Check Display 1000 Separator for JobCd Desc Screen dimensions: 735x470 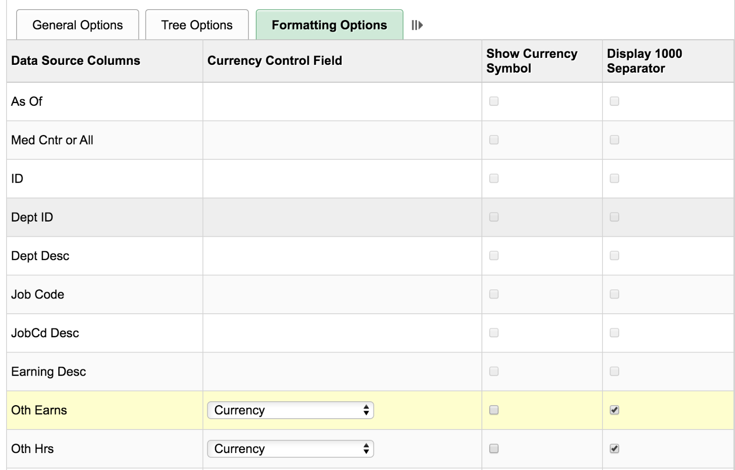click(x=614, y=332)
